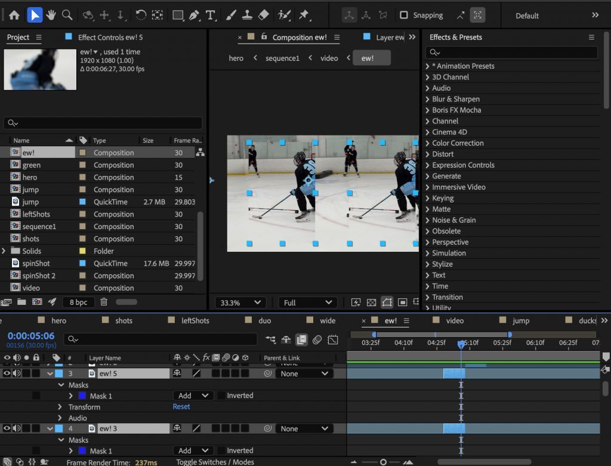Select the Clone Stamp tool
The height and width of the screenshot is (466, 611).
[x=247, y=15]
